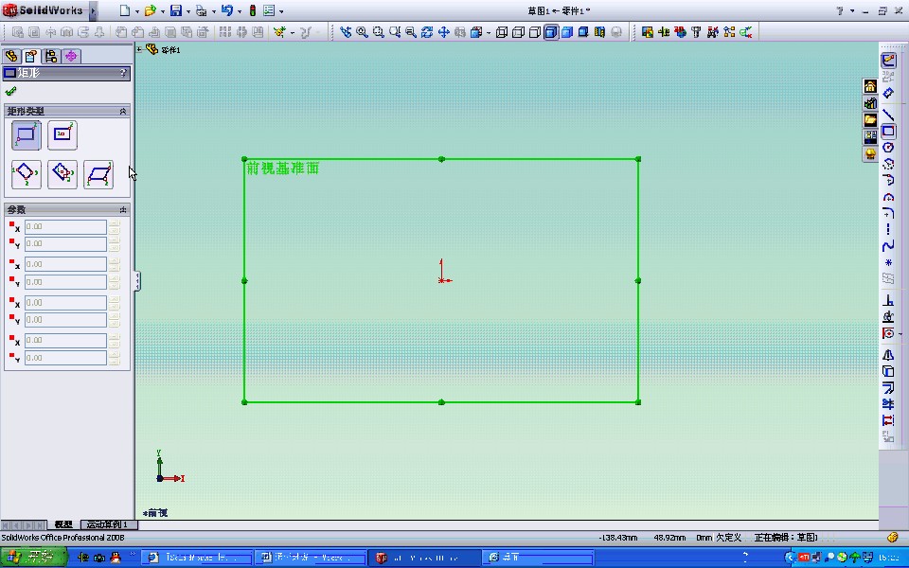
Task: Toggle Shaded With Edges display style
Action: (x=551, y=32)
